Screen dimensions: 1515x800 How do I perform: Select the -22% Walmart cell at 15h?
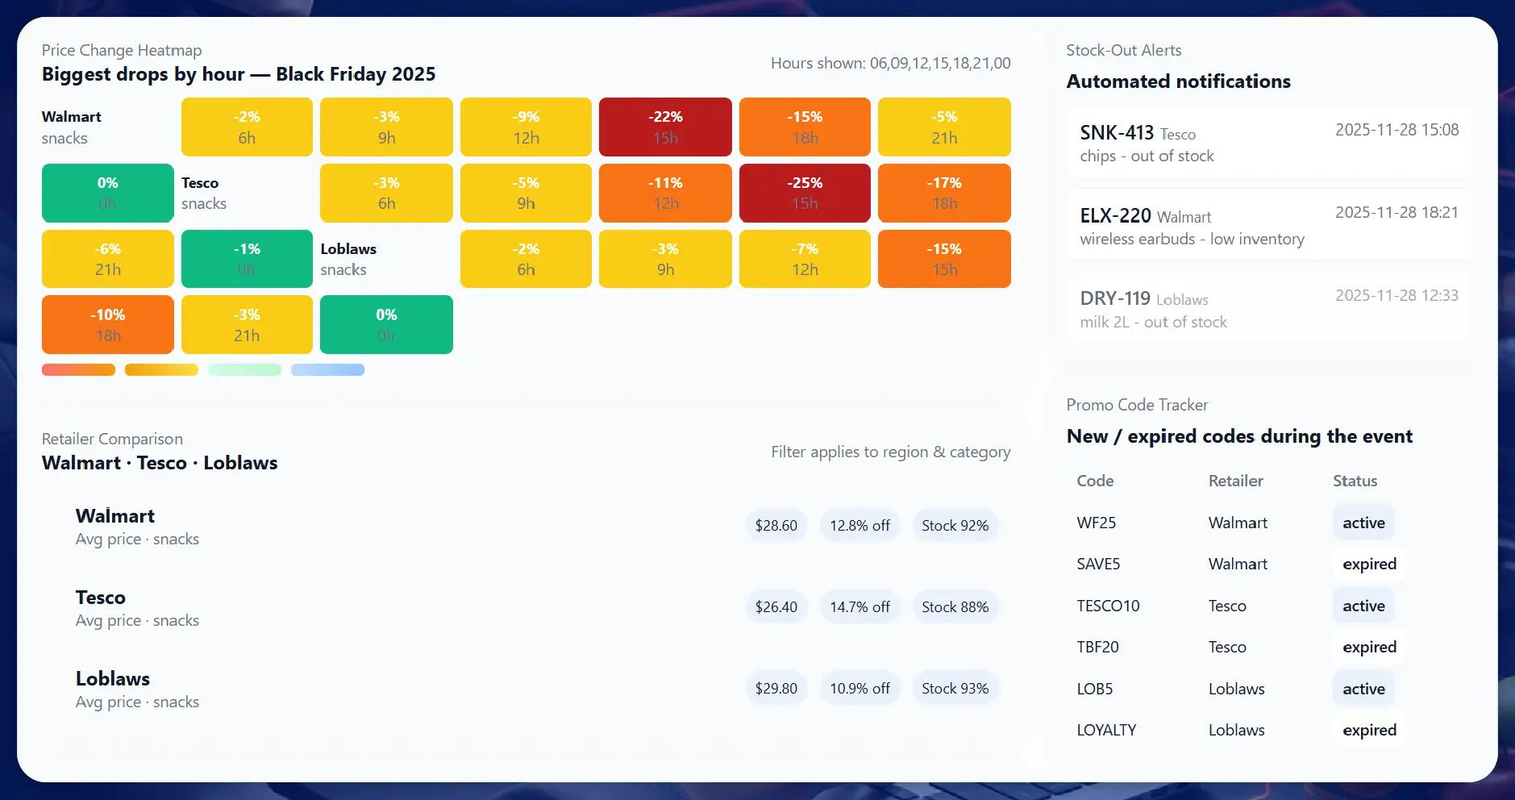pyautogui.click(x=664, y=127)
